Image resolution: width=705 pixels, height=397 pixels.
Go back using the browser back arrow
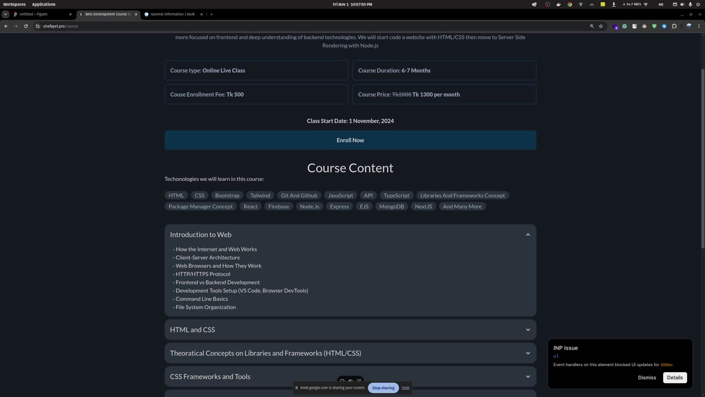6,26
